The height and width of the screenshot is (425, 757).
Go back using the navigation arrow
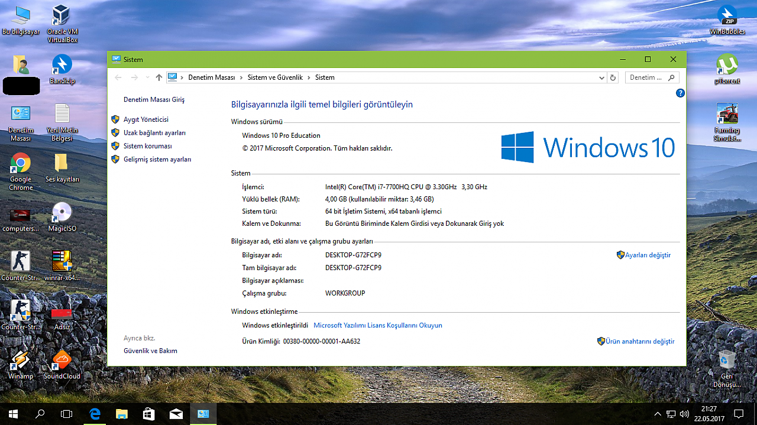[x=118, y=77]
